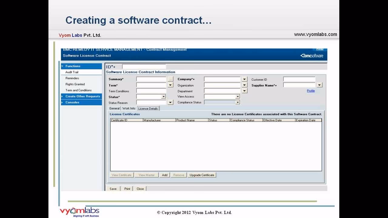
Task: Click the Print button
Action: [x=127, y=189]
